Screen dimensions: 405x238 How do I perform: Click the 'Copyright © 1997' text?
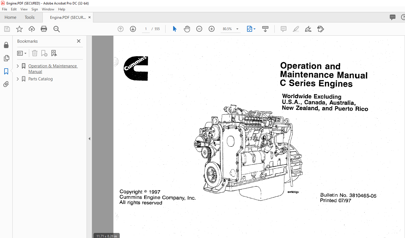point(140,192)
